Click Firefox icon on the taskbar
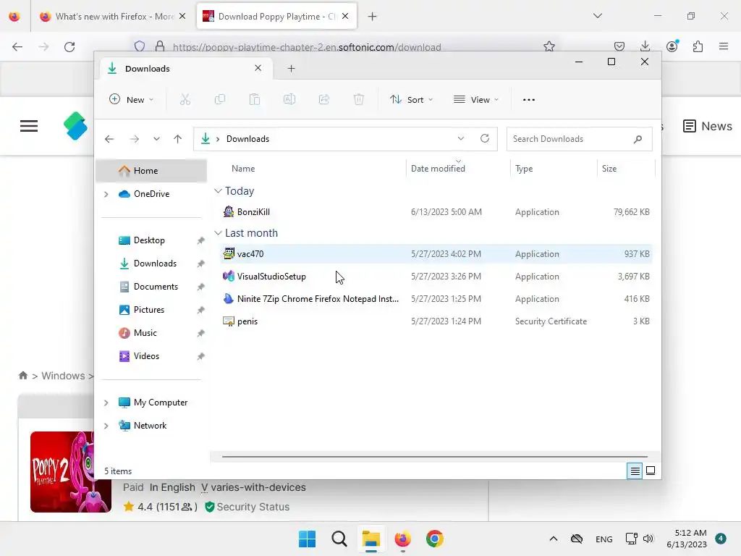The height and width of the screenshot is (556, 741). pyautogui.click(x=402, y=539)
